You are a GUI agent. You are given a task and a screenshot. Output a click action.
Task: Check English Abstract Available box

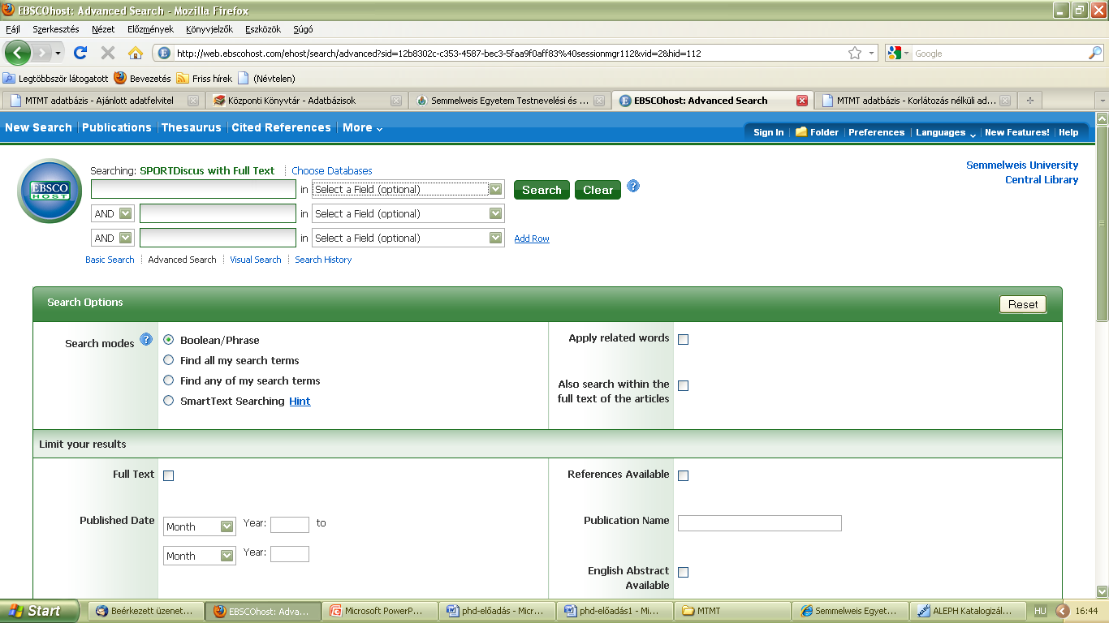pyautogui.click(x=683, y=572)
